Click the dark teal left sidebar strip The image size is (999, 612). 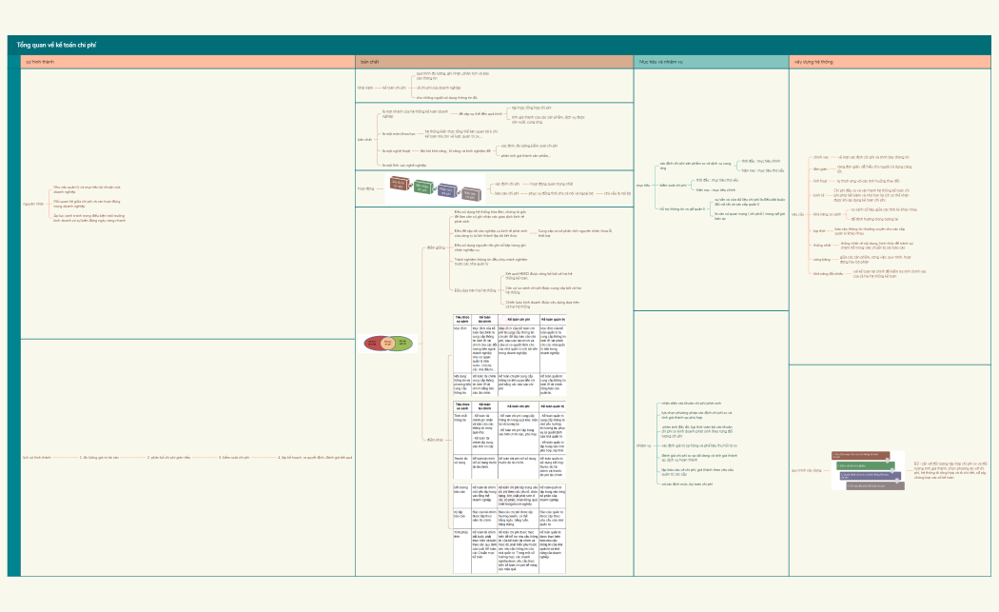pos(13,314)
